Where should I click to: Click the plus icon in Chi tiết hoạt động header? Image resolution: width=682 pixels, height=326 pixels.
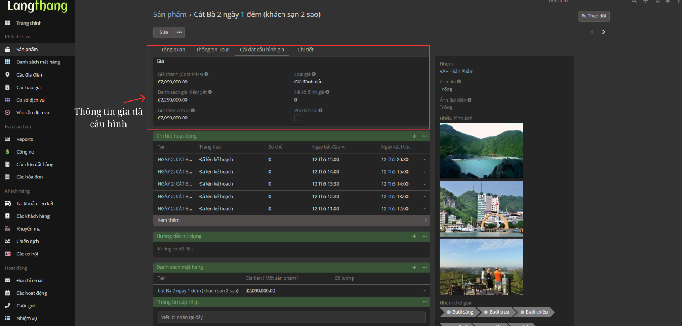(x=414, y=136)
